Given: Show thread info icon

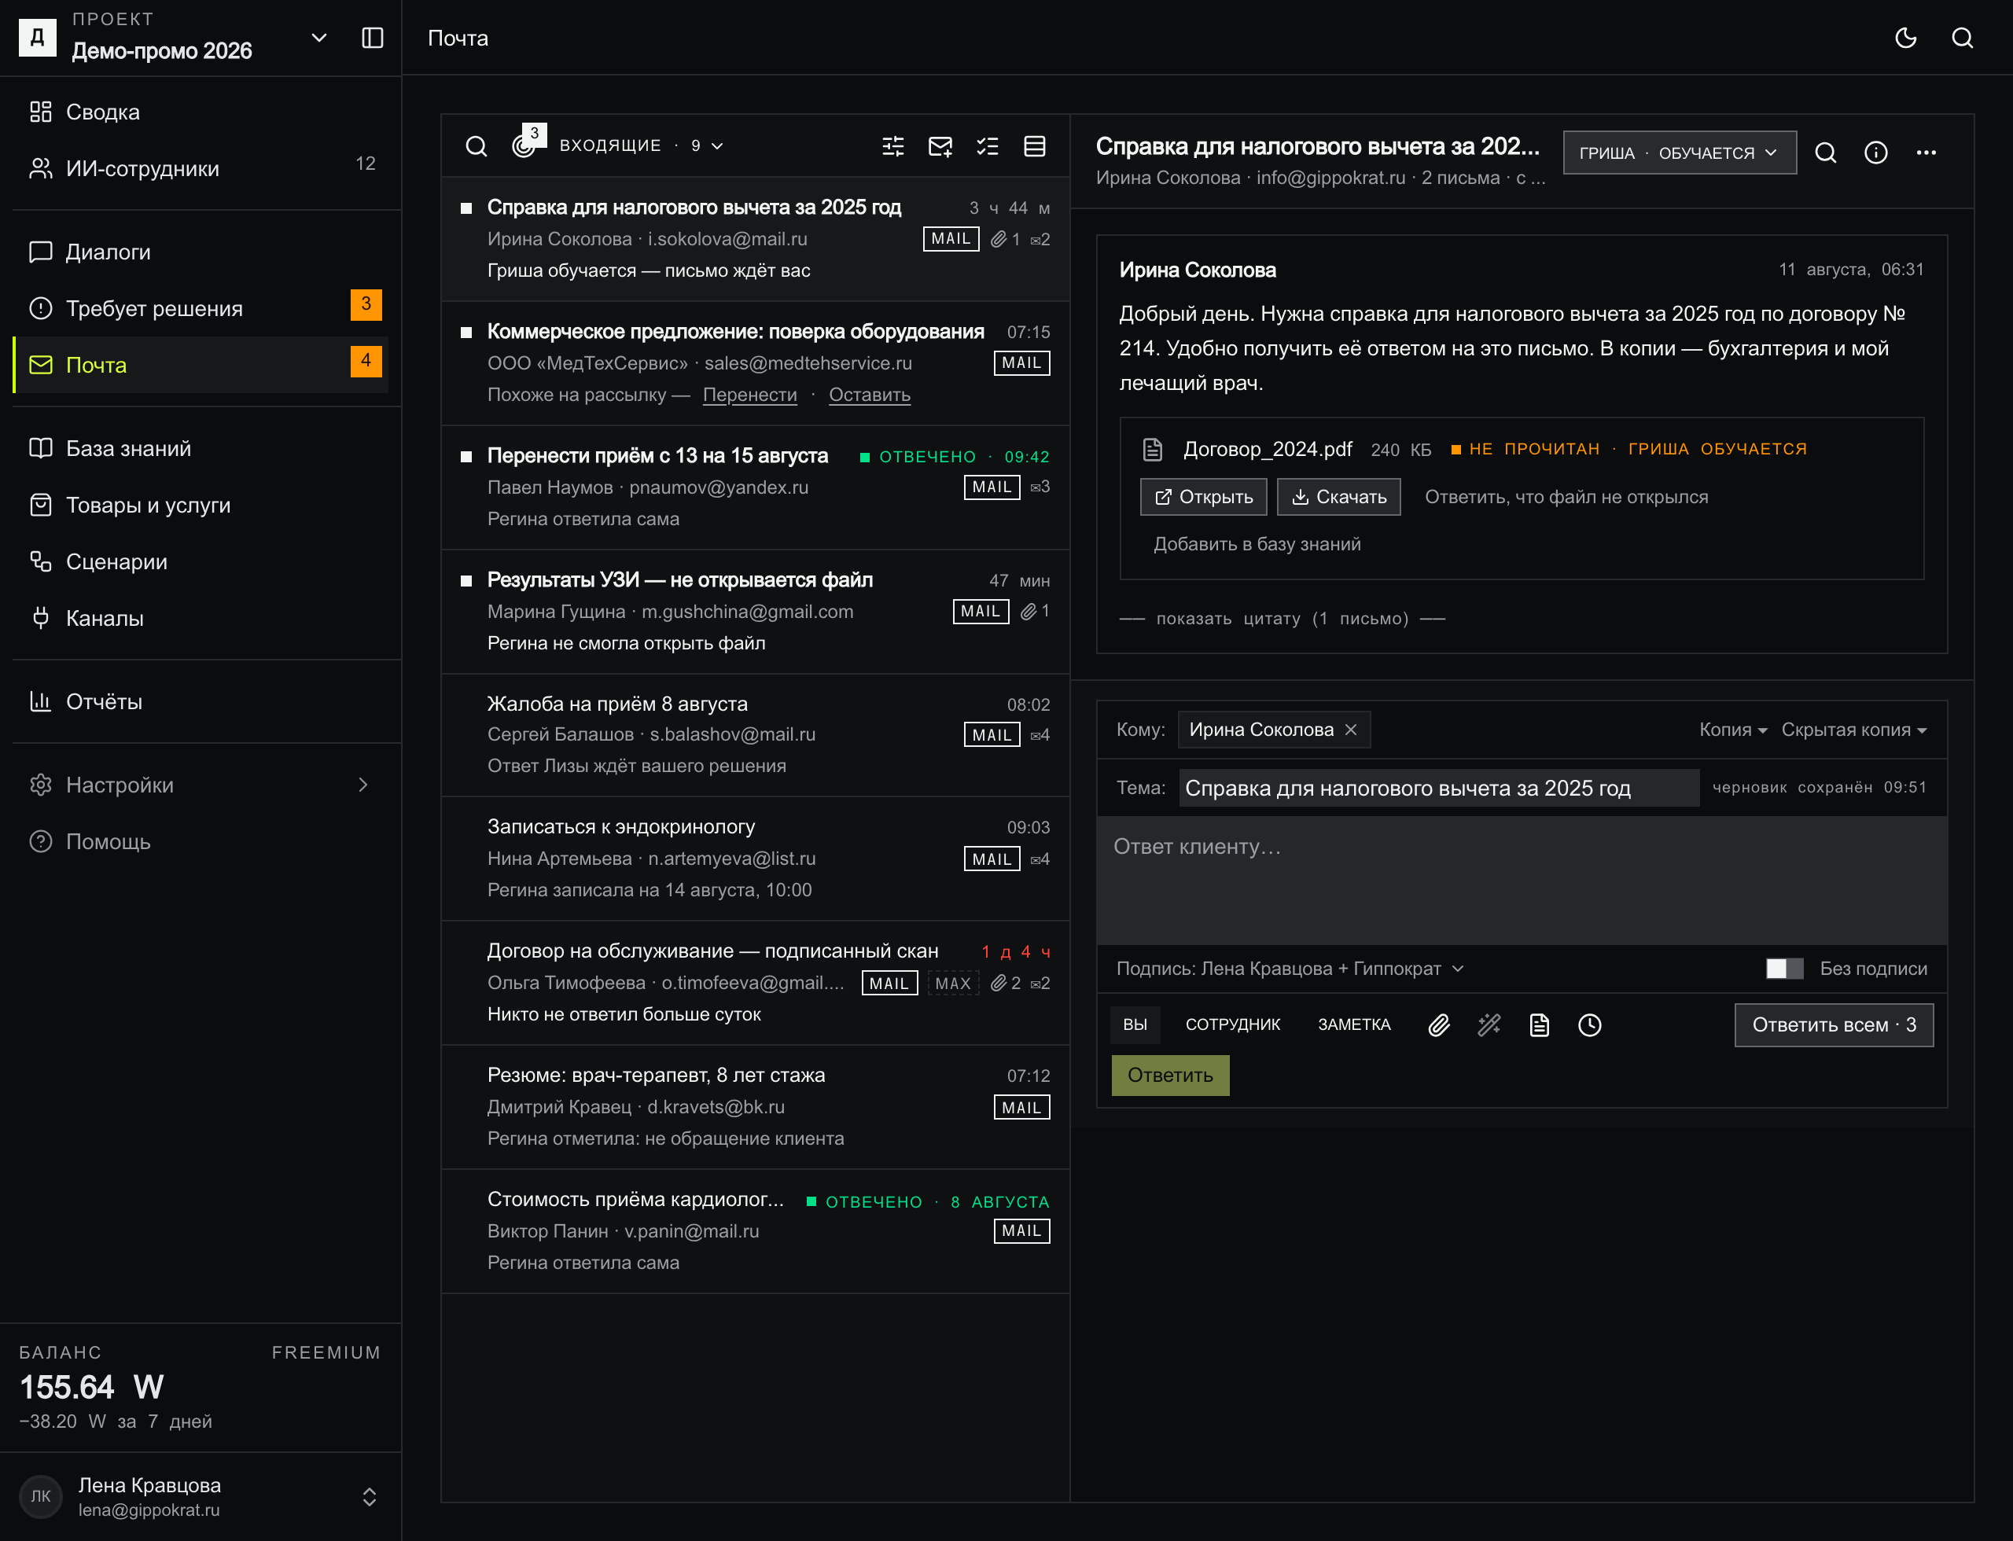Looking at the screenshot, I should coord(1876,153).
